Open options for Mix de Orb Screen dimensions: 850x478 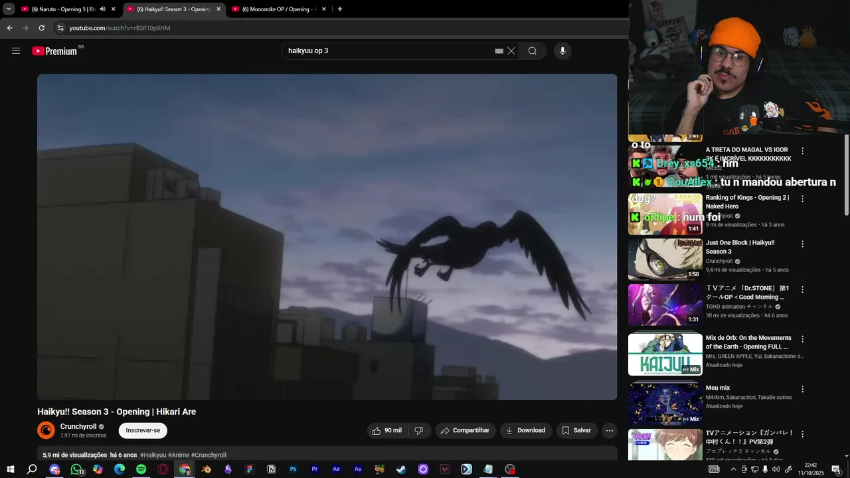coord(802,339)
